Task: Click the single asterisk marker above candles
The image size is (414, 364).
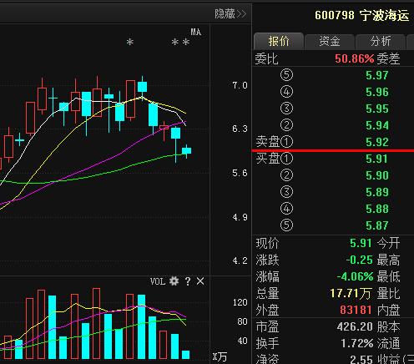Action: (x=129, y=42)
